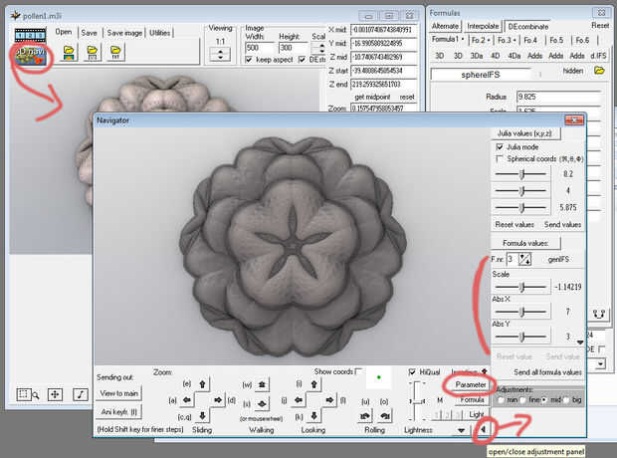Viewport: 617px width, 458px height.
Task: Select the big adjustment radio button
Action: [x=566, y=399]
